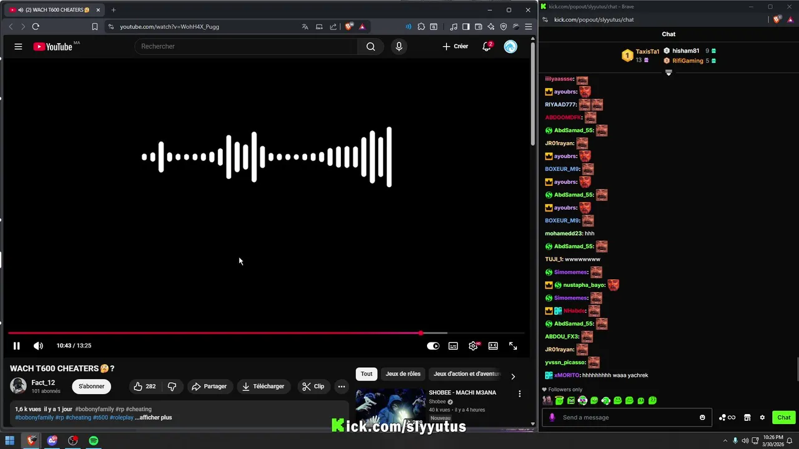Toggle the Brave sidebar panel
The image size is (799, 449).
[x=466, y=27]
